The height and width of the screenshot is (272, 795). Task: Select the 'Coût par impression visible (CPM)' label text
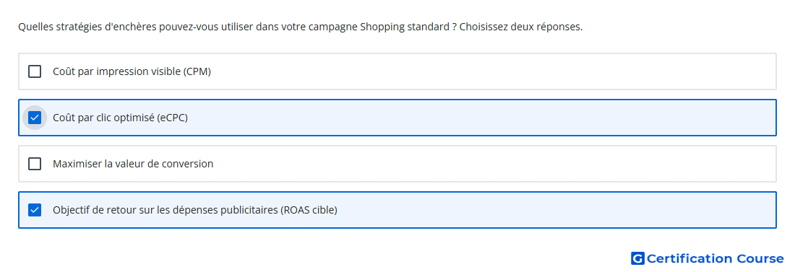(132, 71)
